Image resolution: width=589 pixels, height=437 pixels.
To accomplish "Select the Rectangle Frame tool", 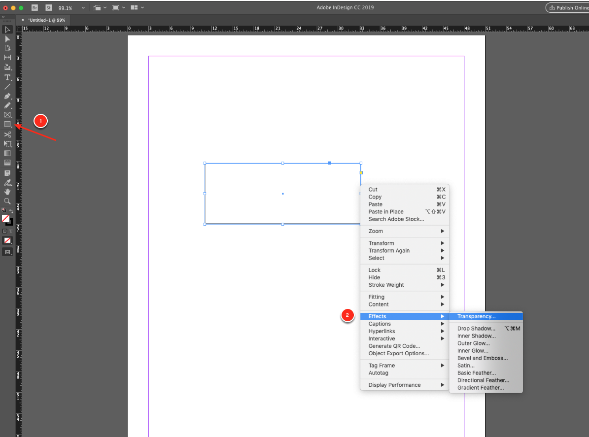I will pos(7,115).
